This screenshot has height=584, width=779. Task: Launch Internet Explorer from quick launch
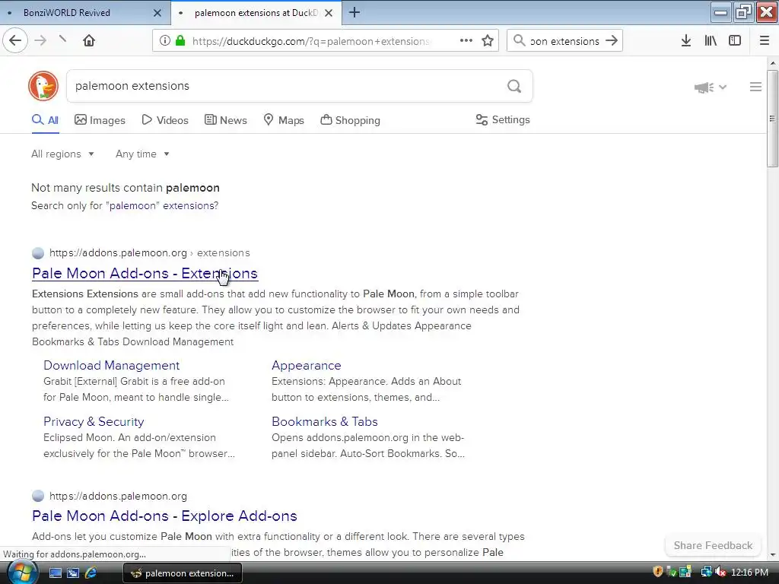pyautogui.click(x=91, y=573)
